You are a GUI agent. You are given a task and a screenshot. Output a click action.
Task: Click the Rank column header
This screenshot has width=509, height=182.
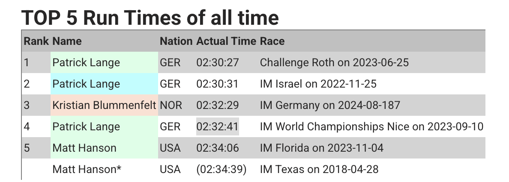36,41
